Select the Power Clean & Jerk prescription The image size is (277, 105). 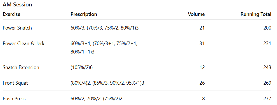104,48
